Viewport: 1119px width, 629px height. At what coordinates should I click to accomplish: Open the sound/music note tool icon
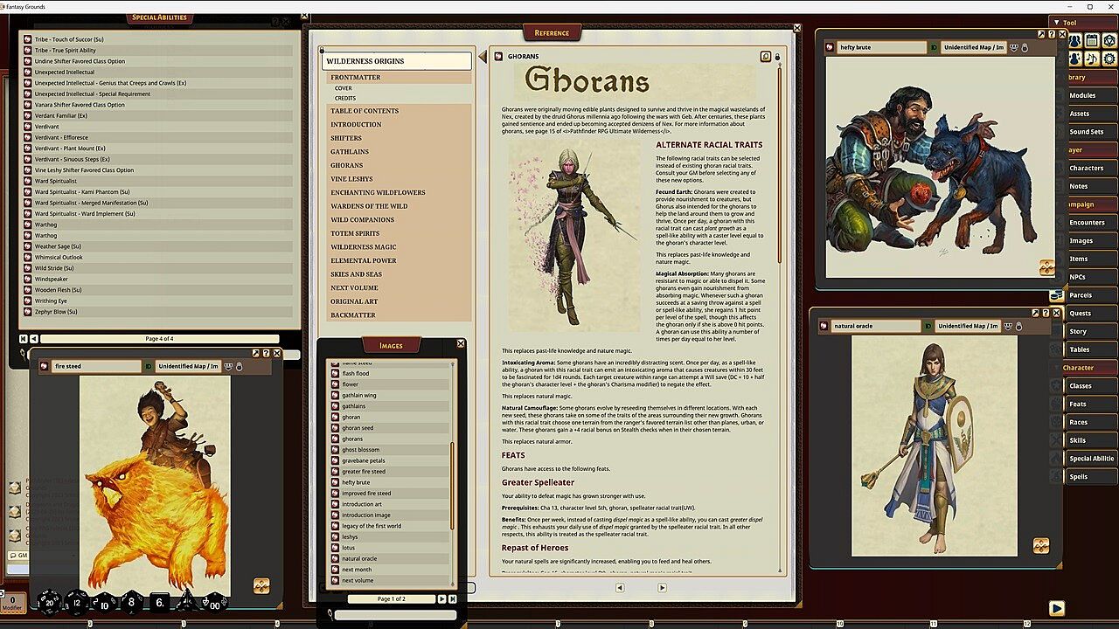(1091, 59)
